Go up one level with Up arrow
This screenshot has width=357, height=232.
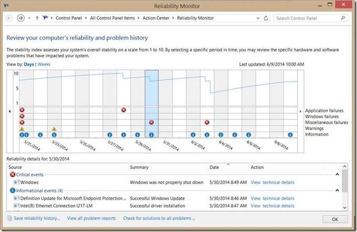(x=37, y=18)
